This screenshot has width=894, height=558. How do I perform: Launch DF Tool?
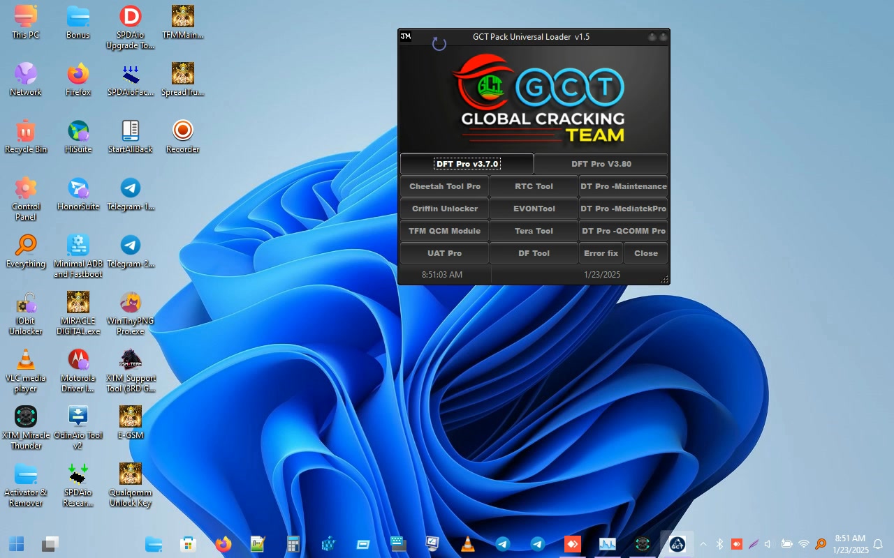534,253
